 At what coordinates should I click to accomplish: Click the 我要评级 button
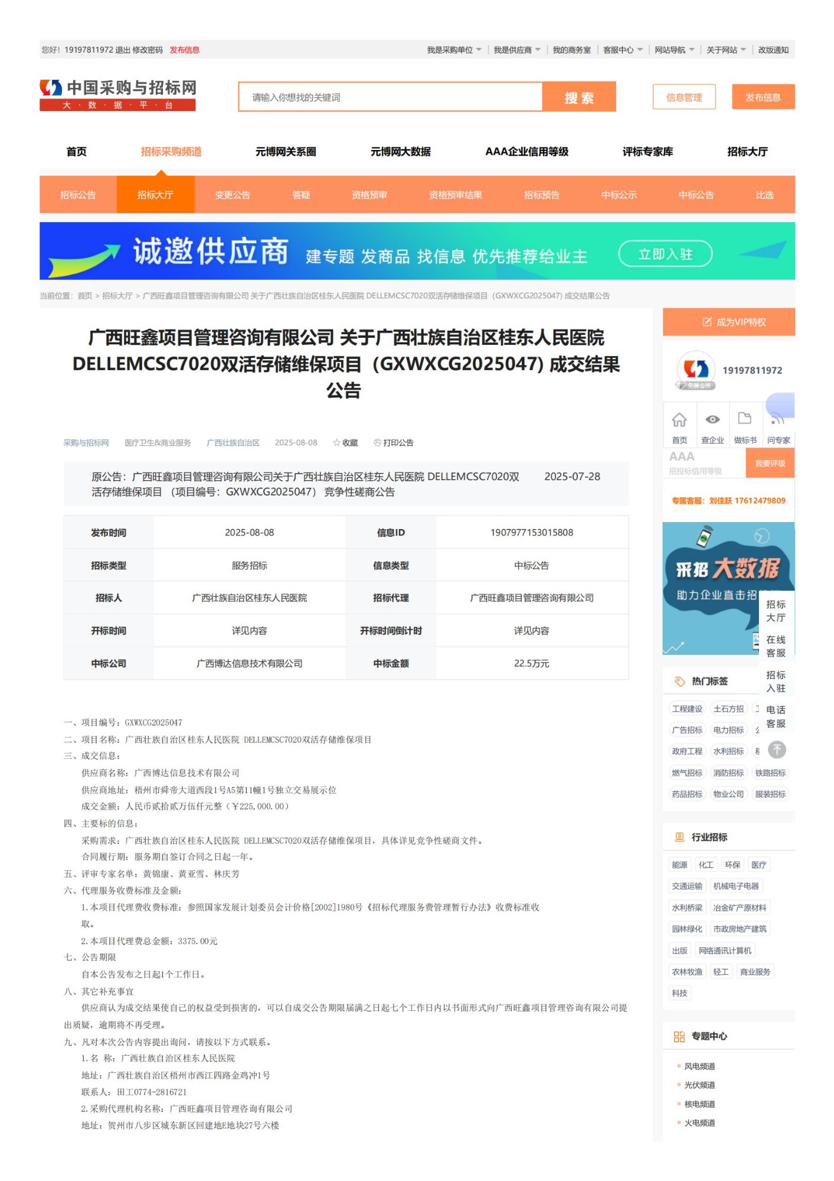[x=770, y=464]
